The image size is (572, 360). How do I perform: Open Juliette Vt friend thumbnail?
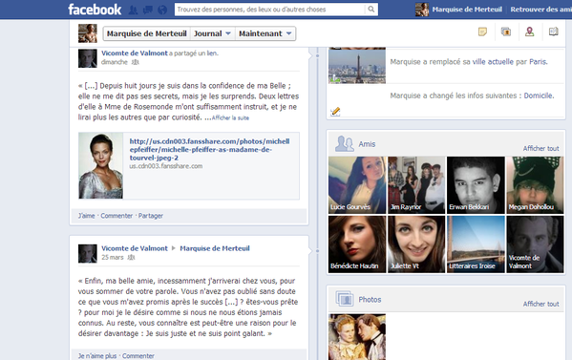[x=416, y=244]
